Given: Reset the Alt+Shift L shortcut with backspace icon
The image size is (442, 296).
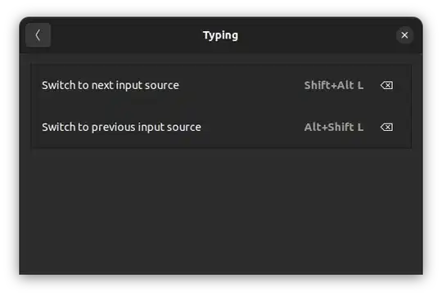Looking at the screenshot, I should (386, 127).
